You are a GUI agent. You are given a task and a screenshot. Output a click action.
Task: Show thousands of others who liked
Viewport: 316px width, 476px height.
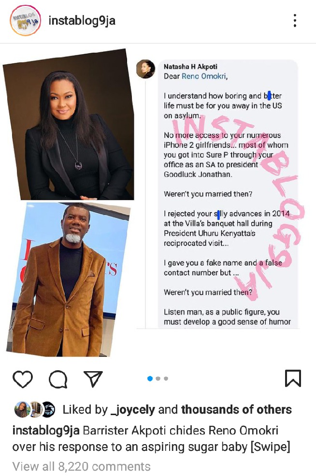pos(236,409)
